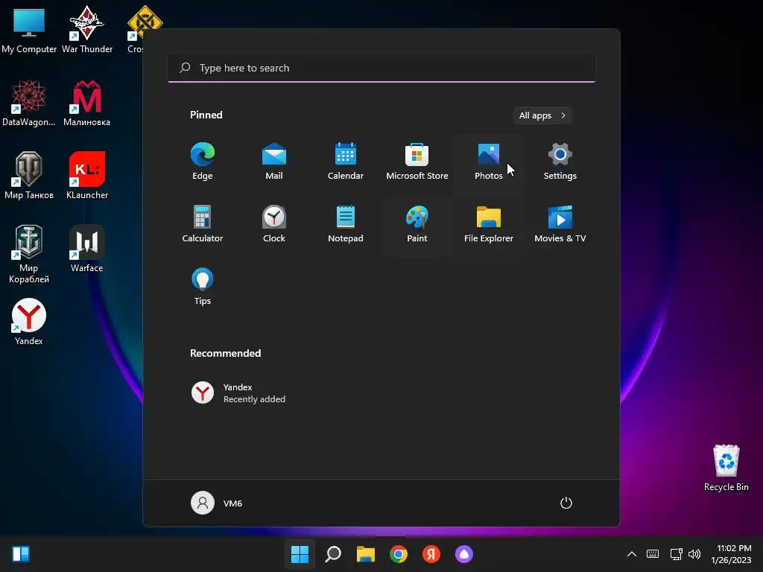Launch Chrome from the taskbar

point(399,554)
